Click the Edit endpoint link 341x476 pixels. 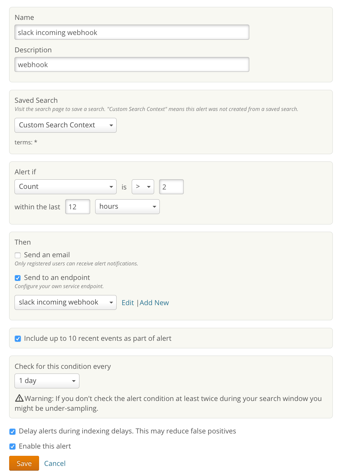tap(128, 303)
